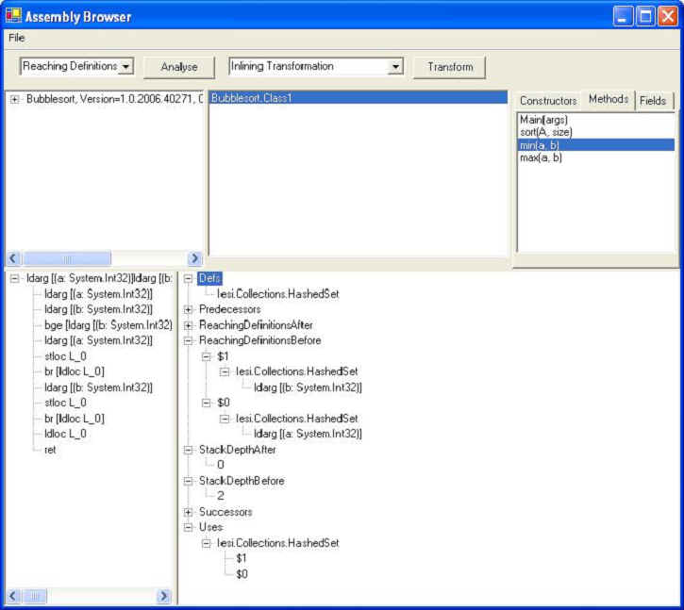Expand the Successors node
This screenshot has height=610, width=684.
189,512
